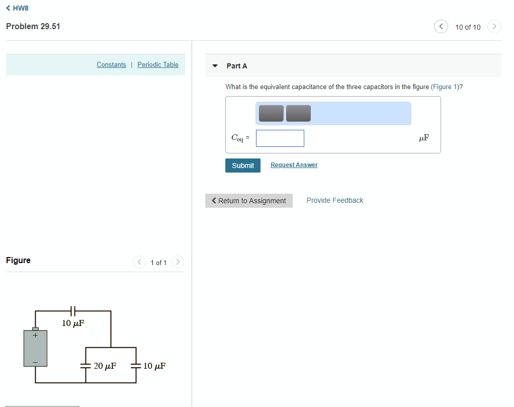
Task: Click the next figure arrow beside 1 of 1
Action: [178, 262]
